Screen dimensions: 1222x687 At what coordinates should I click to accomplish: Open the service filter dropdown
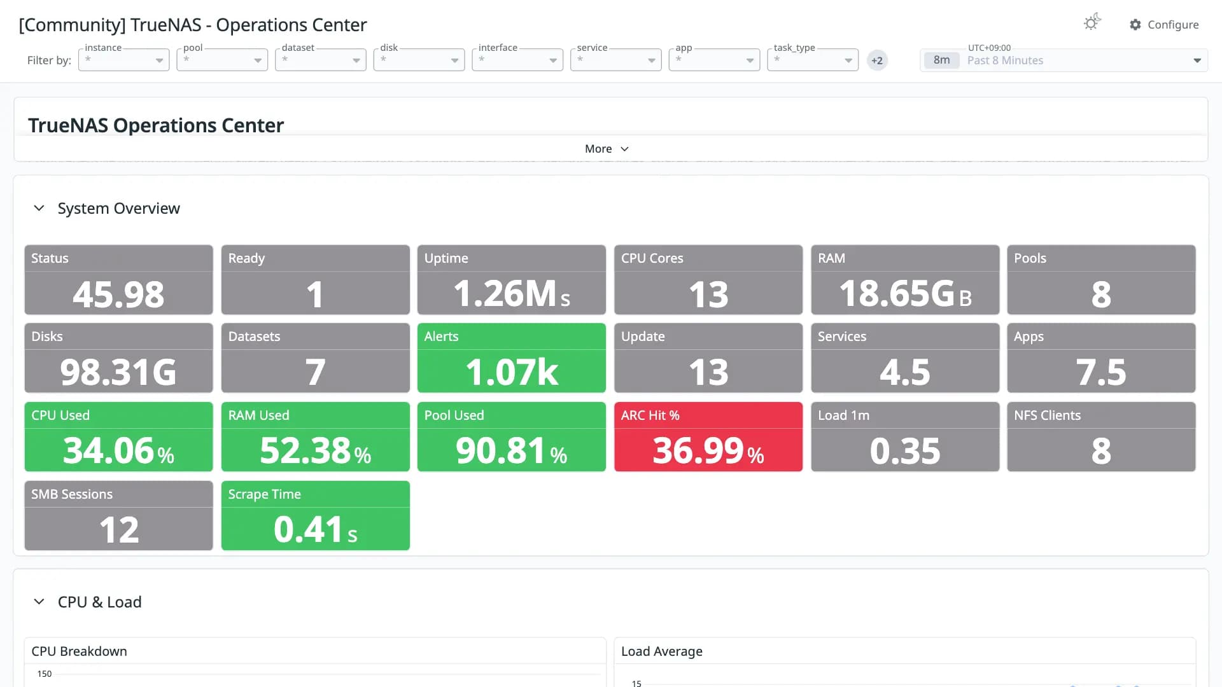pyautogui.click(x=616, y=60)
